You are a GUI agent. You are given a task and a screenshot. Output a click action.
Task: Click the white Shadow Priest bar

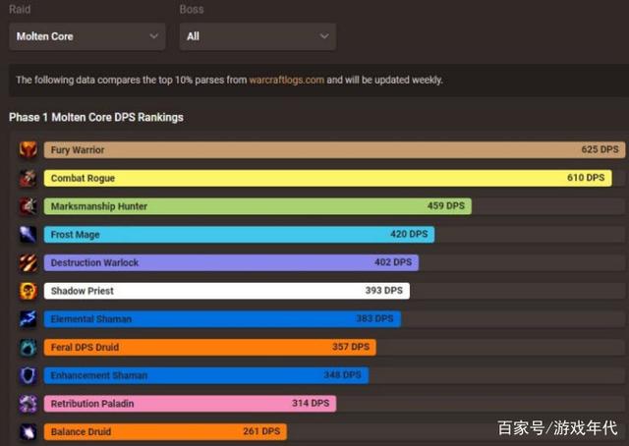pos(226,291)
